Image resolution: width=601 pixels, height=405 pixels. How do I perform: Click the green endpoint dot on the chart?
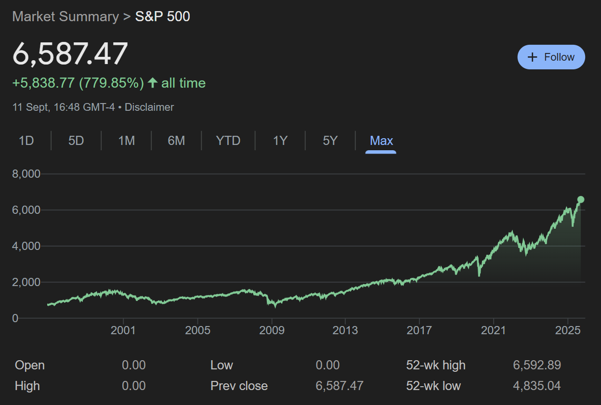point(581,199)
